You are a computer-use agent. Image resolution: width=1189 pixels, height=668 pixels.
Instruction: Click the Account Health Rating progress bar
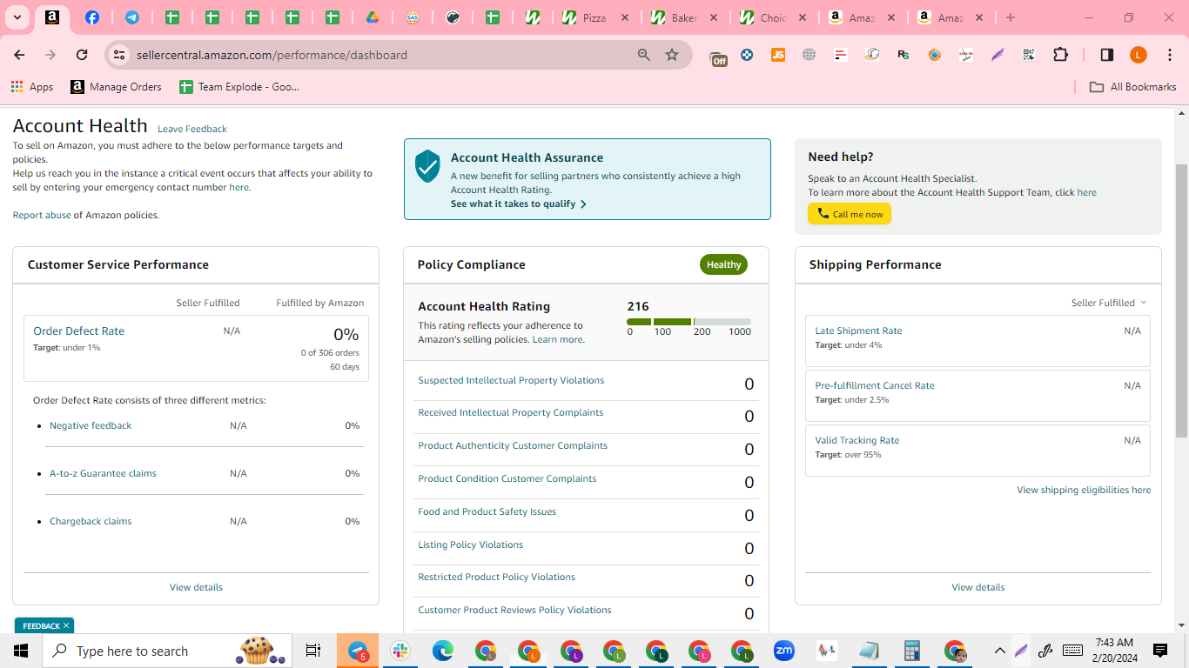689,322
